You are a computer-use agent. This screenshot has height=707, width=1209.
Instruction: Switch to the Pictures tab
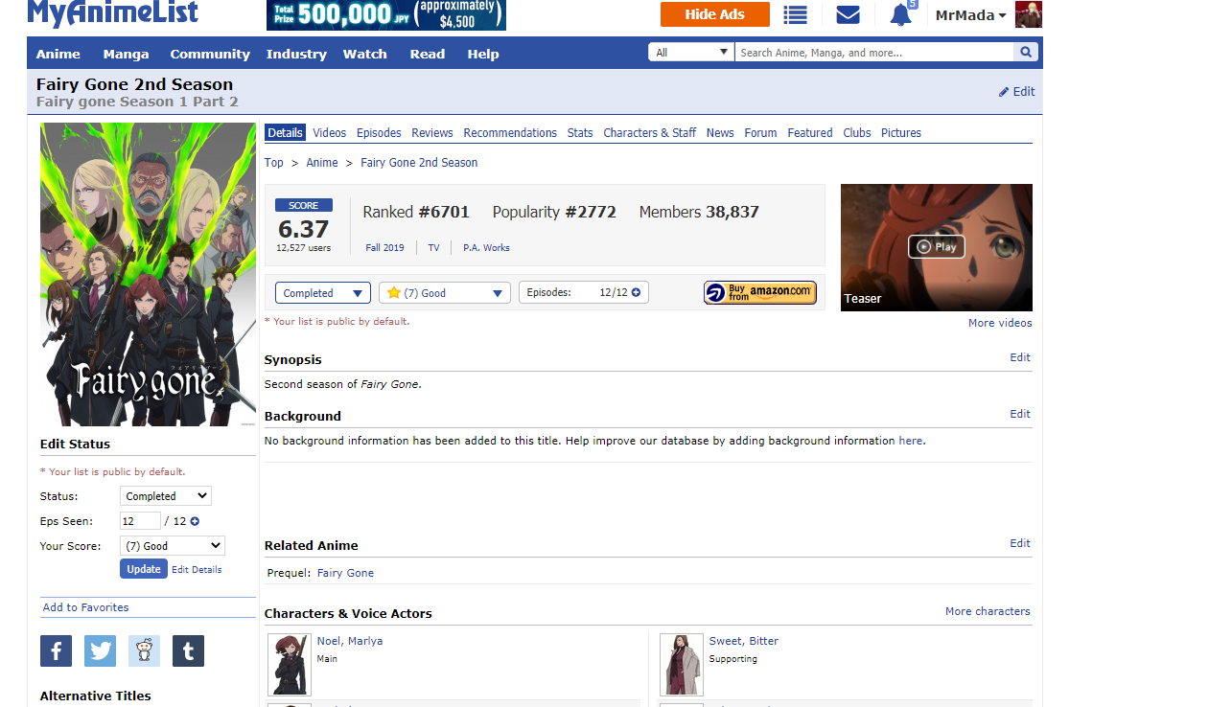click(x=901, y=133)
